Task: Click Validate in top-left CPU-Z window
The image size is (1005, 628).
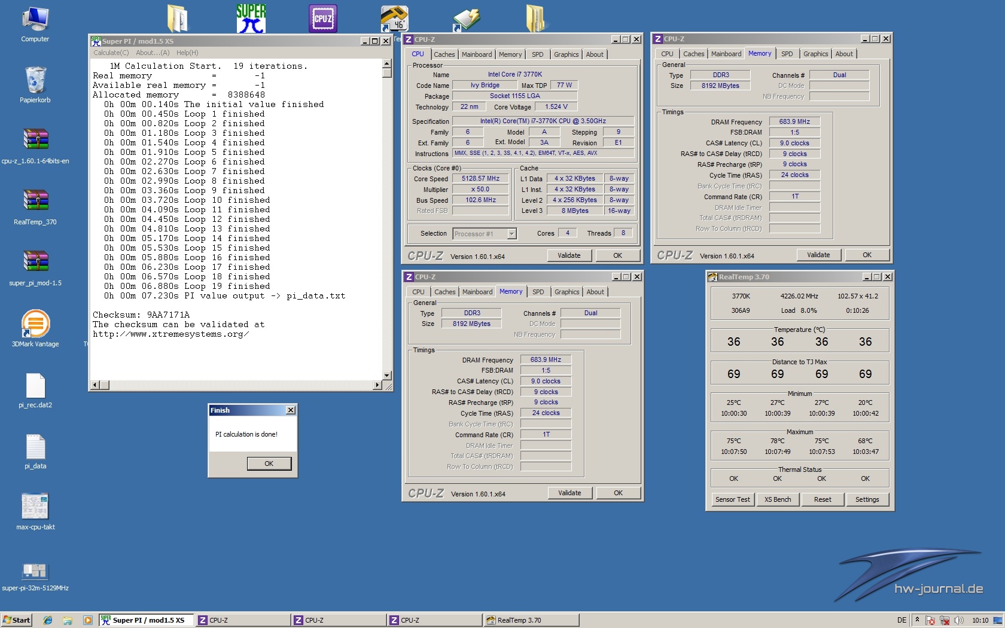Action: pyautogui.click(x=569, y=255)
